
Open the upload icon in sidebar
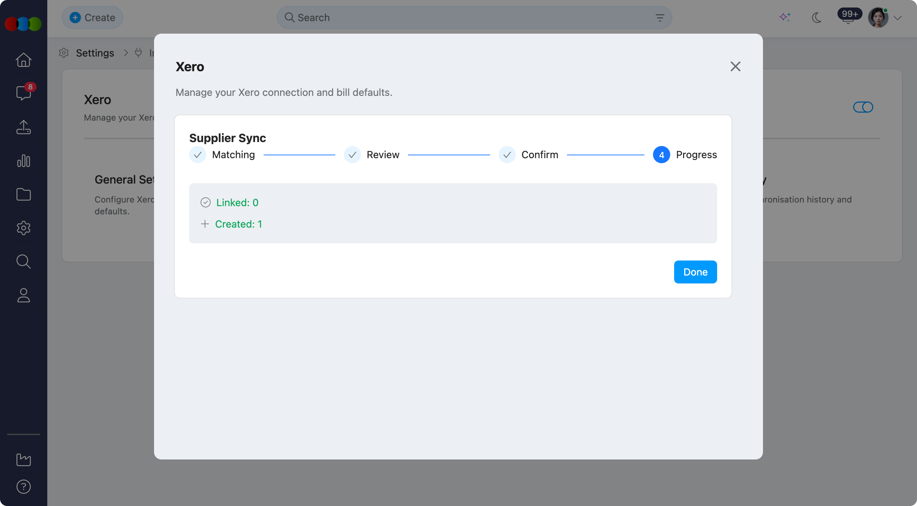(24, 127)
